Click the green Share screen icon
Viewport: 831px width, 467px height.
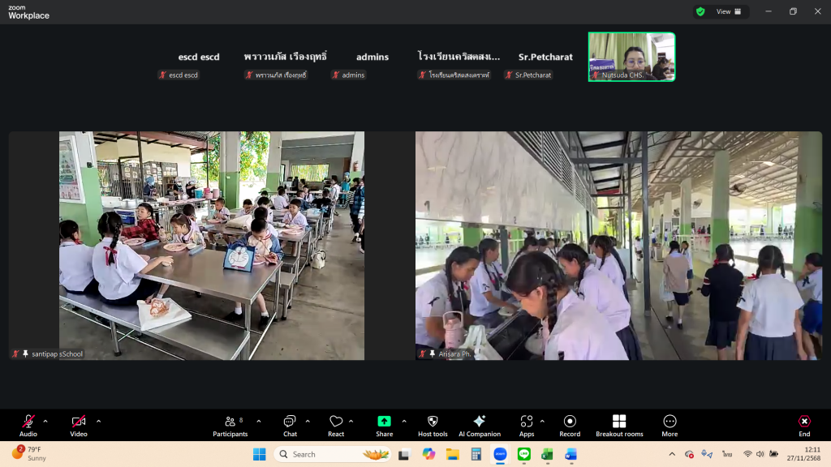tap(384, 422)
